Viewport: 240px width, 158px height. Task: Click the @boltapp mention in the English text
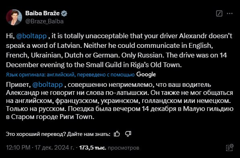pos(31,36)
